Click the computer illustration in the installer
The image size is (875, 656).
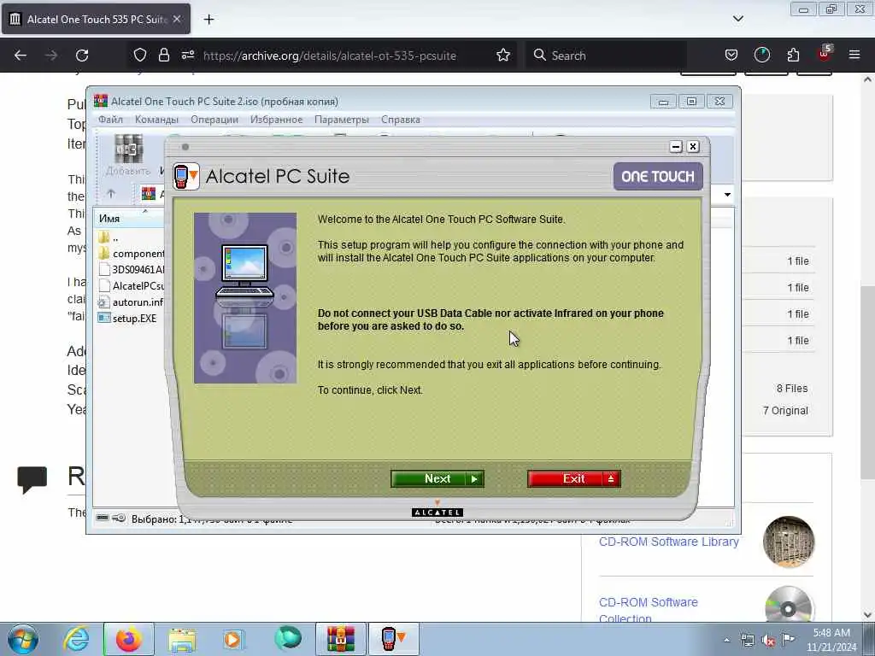point(245,298)
